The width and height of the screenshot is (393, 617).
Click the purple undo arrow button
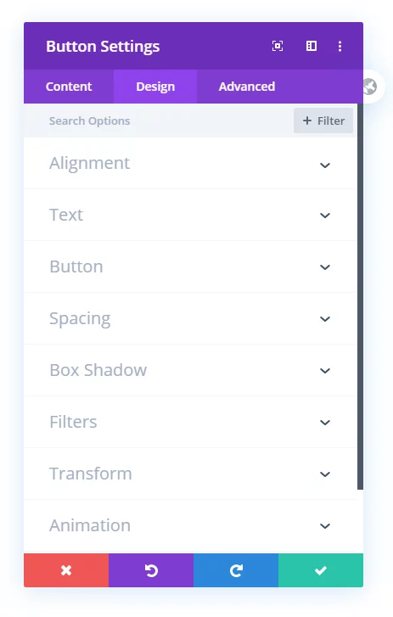[151, 570]
